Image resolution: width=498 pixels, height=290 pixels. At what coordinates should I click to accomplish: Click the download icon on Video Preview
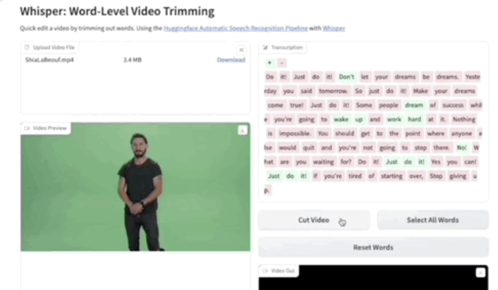(x=242, y=130)
